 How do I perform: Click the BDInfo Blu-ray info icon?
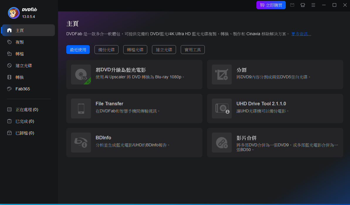coord(81,143)
